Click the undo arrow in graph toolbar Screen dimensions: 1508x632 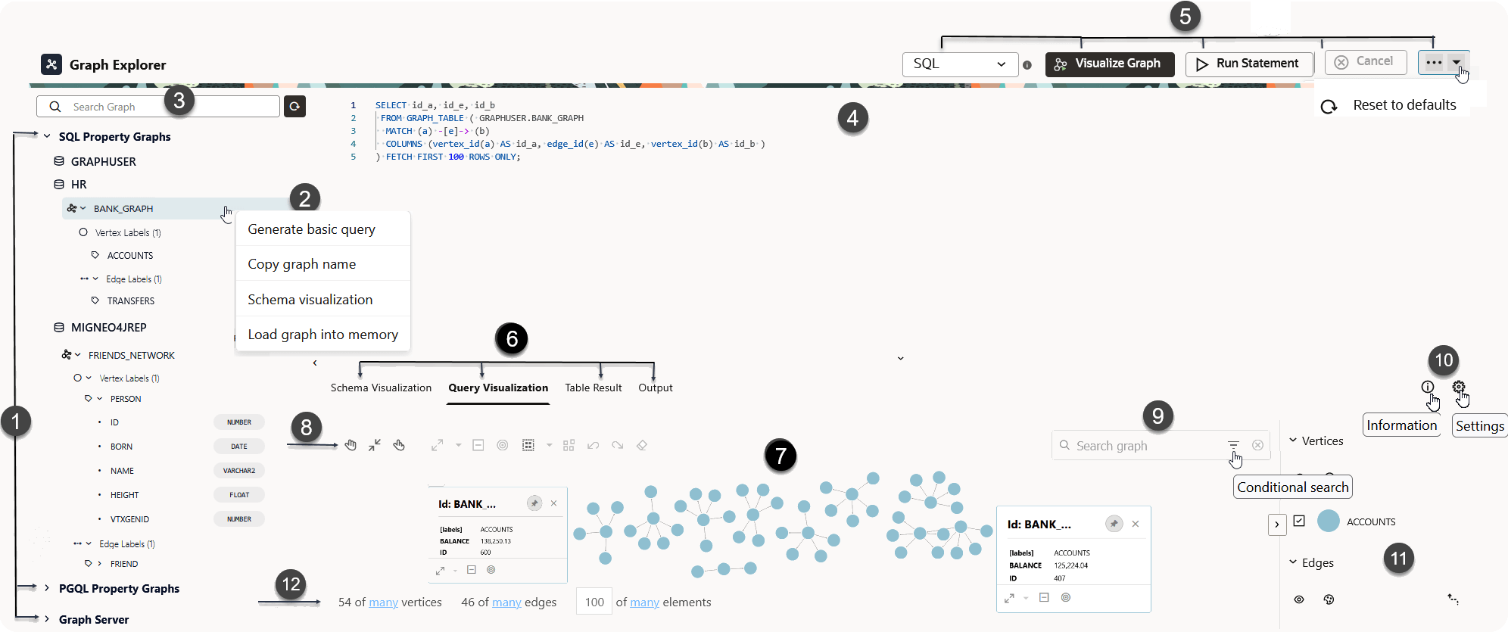click(593, 445)
